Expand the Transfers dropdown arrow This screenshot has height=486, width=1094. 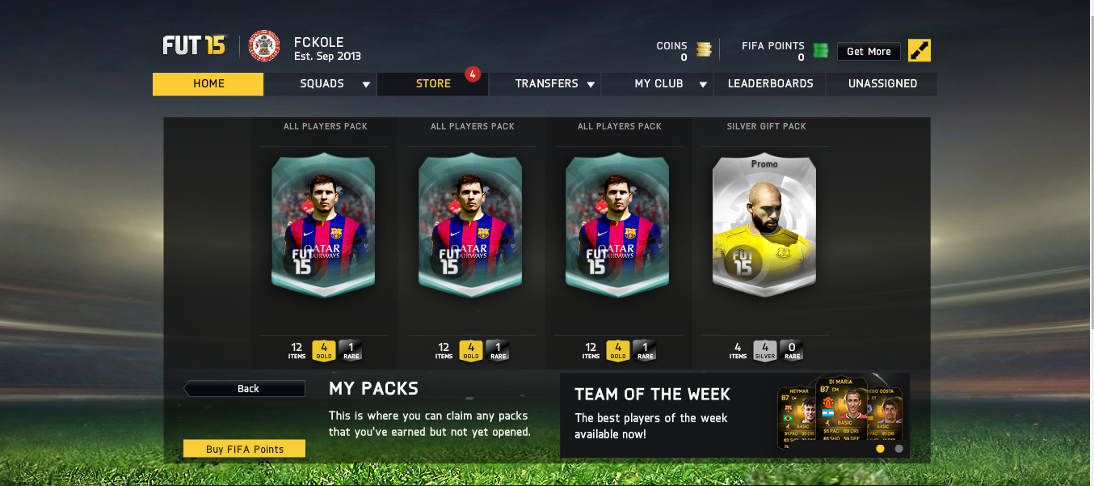(x=591, y=84)
